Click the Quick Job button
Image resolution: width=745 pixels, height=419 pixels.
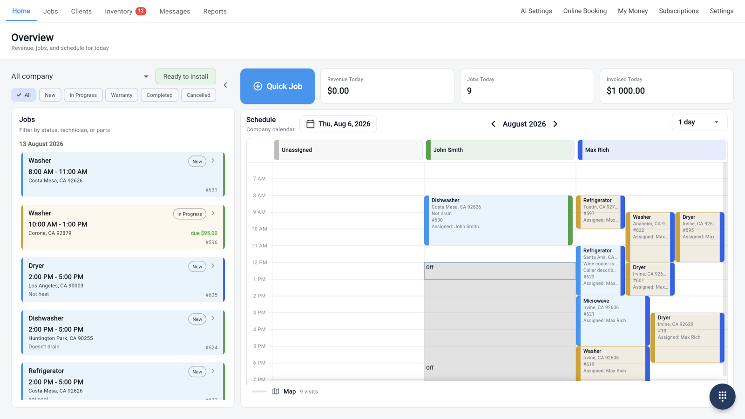[278, 86]
